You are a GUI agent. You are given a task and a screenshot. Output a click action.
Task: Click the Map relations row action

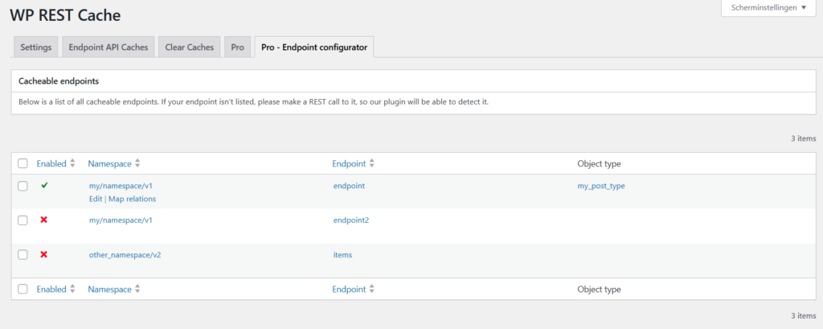(133, 199)
